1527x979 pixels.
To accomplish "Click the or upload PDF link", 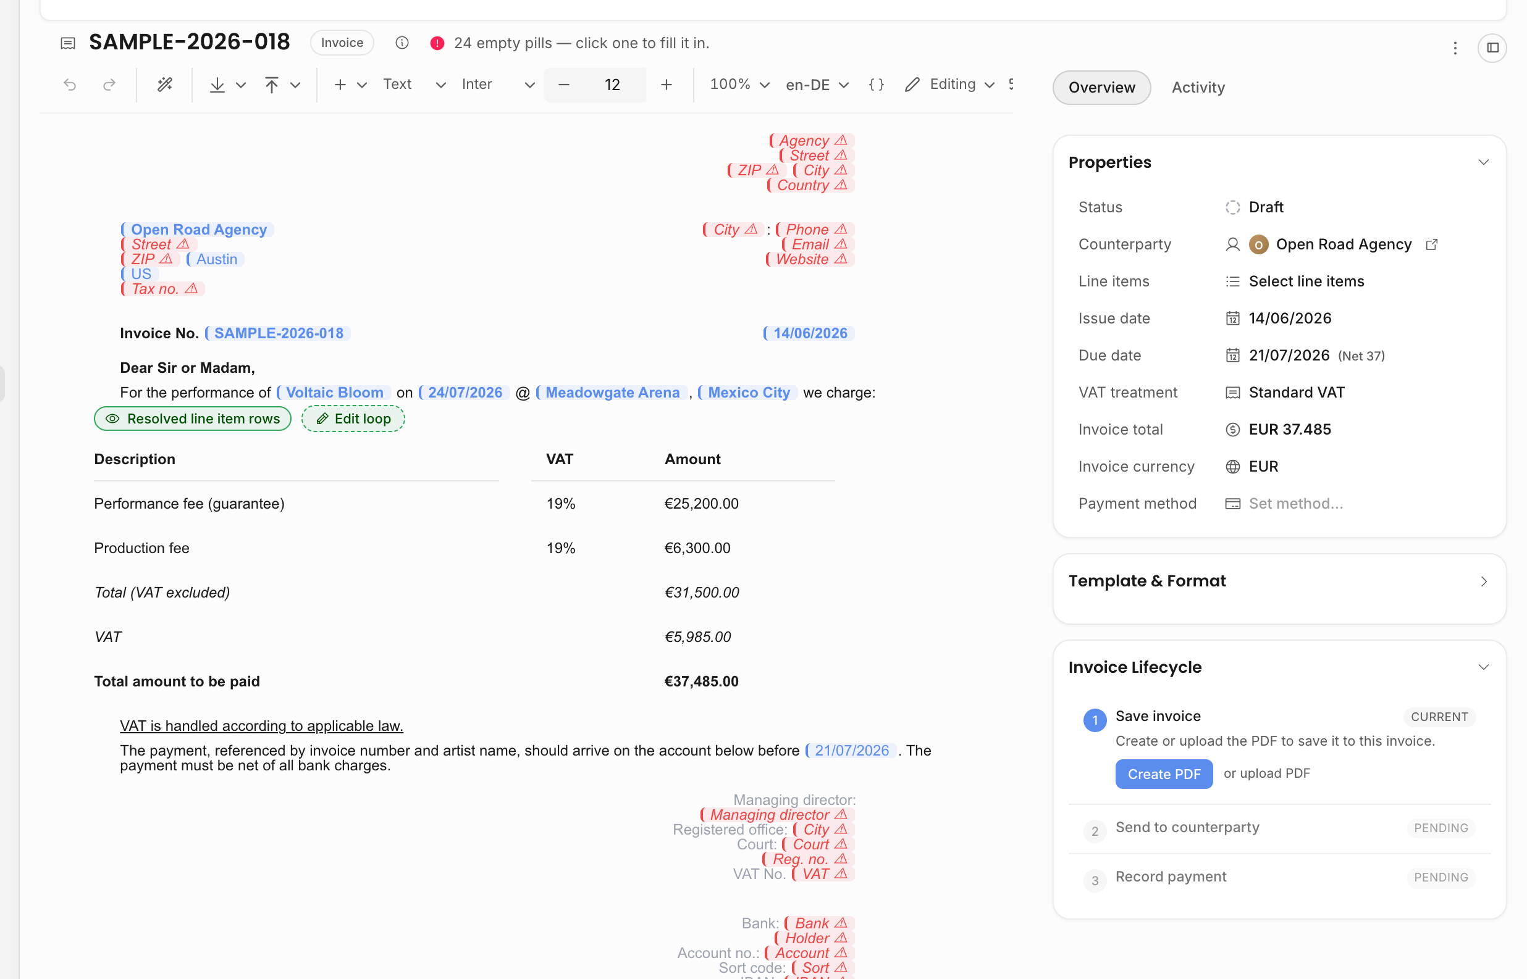I will click(x=1266, y=773).
